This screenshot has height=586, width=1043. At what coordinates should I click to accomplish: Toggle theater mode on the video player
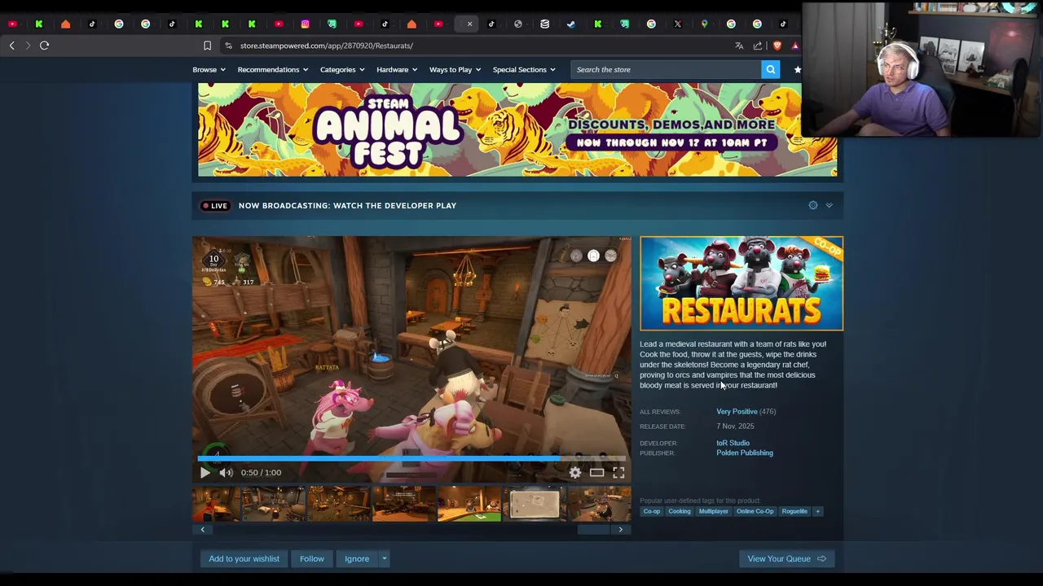(x=597, y=472)
